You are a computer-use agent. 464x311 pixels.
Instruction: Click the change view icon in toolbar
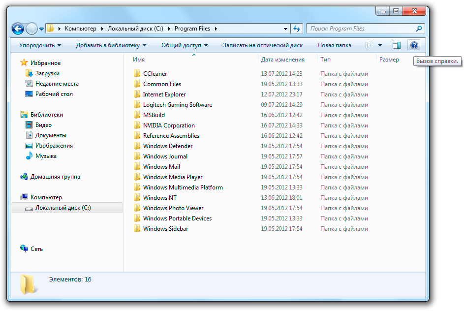coord(369,45)
